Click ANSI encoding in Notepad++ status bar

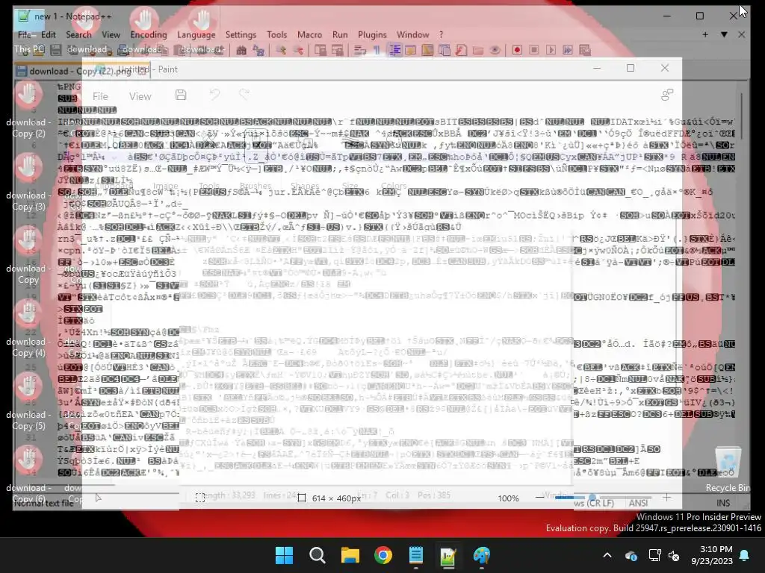coord(638,503)
